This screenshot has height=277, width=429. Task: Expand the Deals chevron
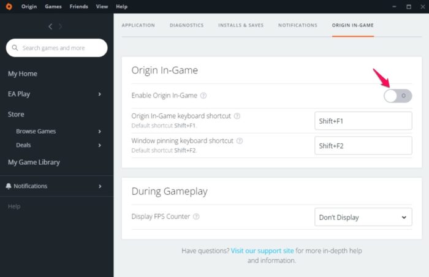[x=99, y=145]
